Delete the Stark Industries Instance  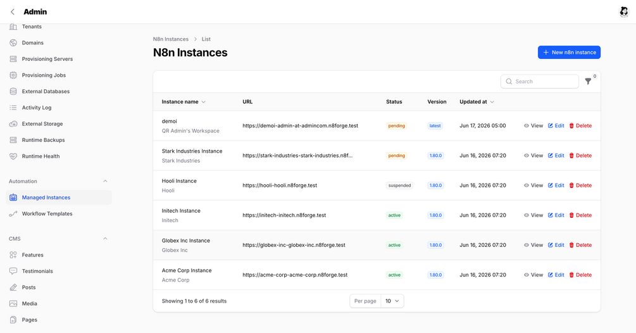pyautogui.click(x=580, y=156)
